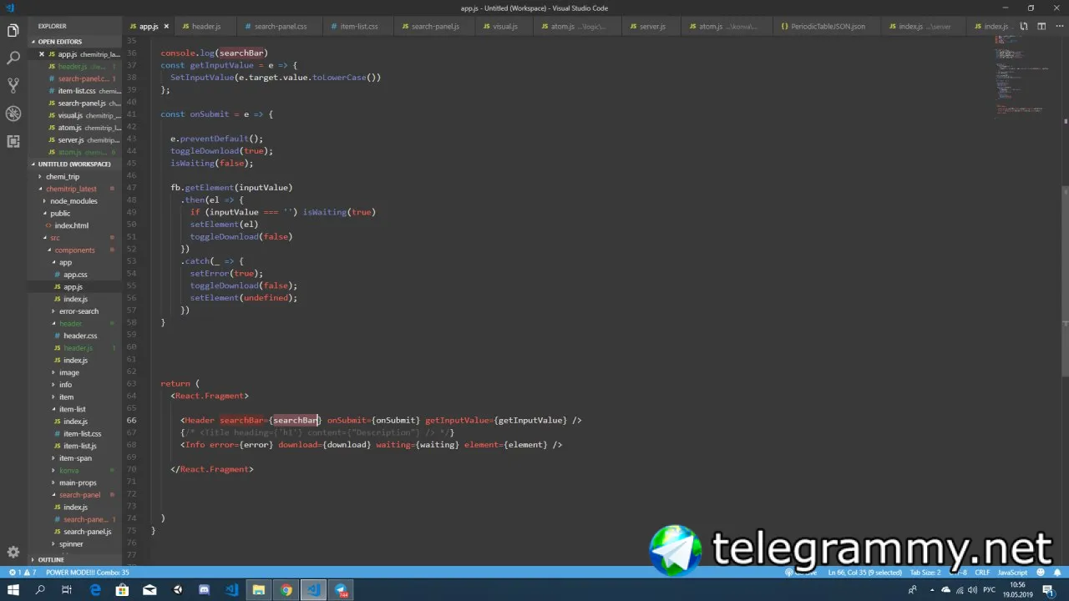Screen dimensions: 1069x601
Task: Open Microsoft Store from taskbar
Action: tap(123, 590)
